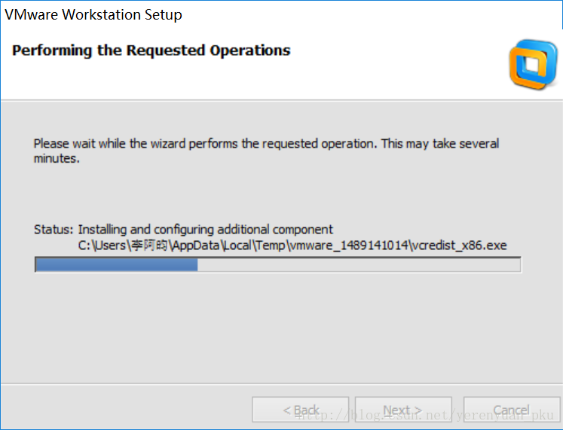Click the VMware Workstation Setup window title
Image resolution: width=563 pixels, height=430 pixels.
[x=94, y=14]
